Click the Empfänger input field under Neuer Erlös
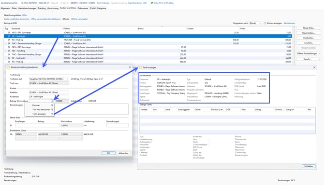The width and height of the screenshot is (324, 185). (26, 126)
